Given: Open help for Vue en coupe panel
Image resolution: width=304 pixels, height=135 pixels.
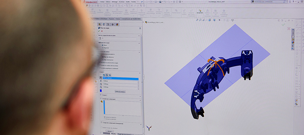Looking at the screenshot, I should coord(140,28).
